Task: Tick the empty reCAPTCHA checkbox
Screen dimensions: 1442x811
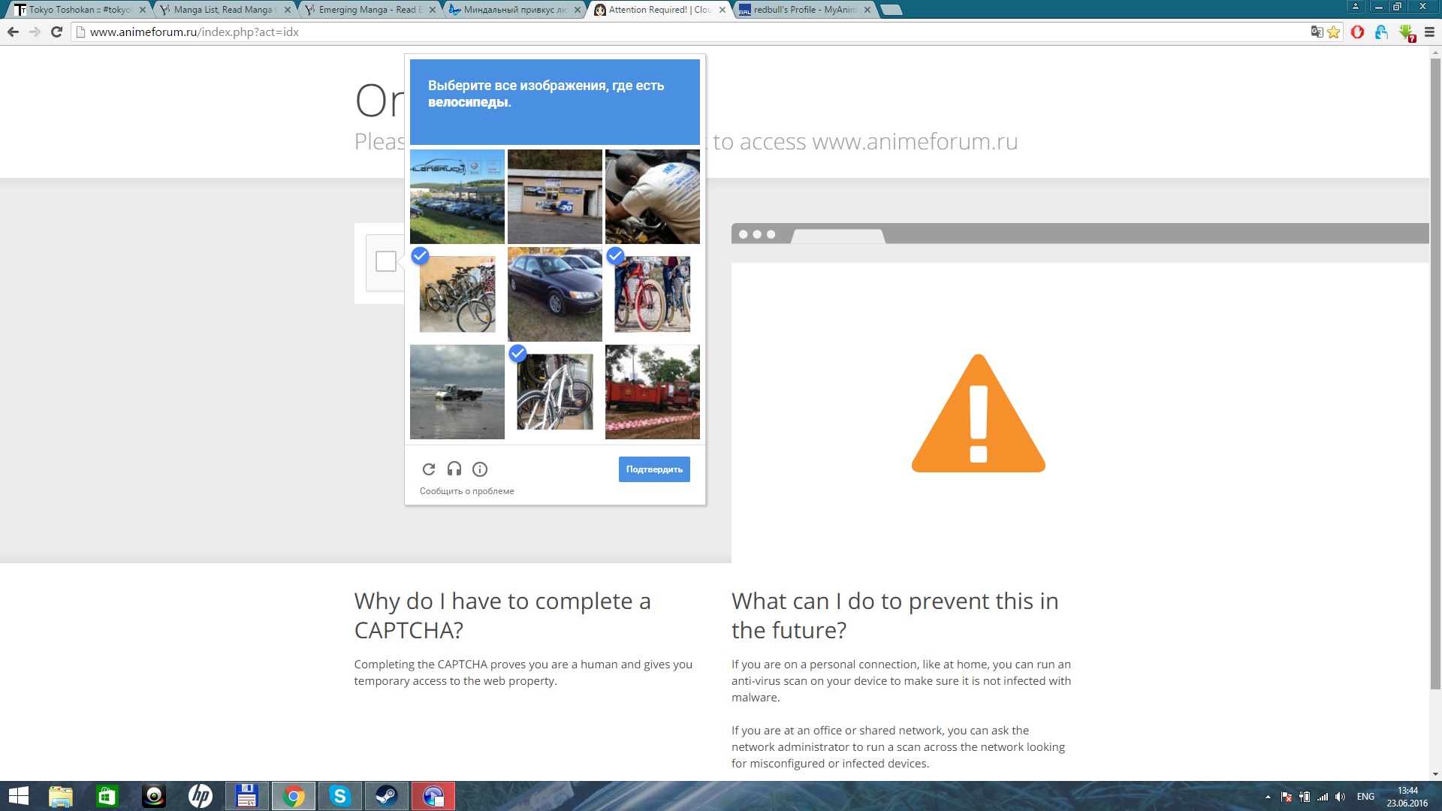Action: [386, 261]
